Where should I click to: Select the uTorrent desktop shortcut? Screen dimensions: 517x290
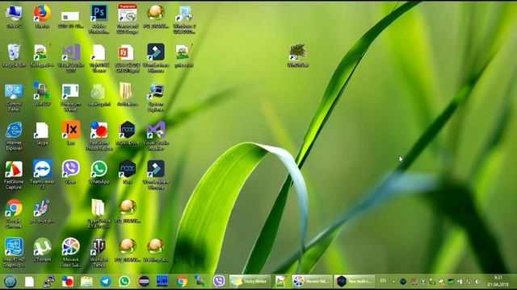coord(42,250)
